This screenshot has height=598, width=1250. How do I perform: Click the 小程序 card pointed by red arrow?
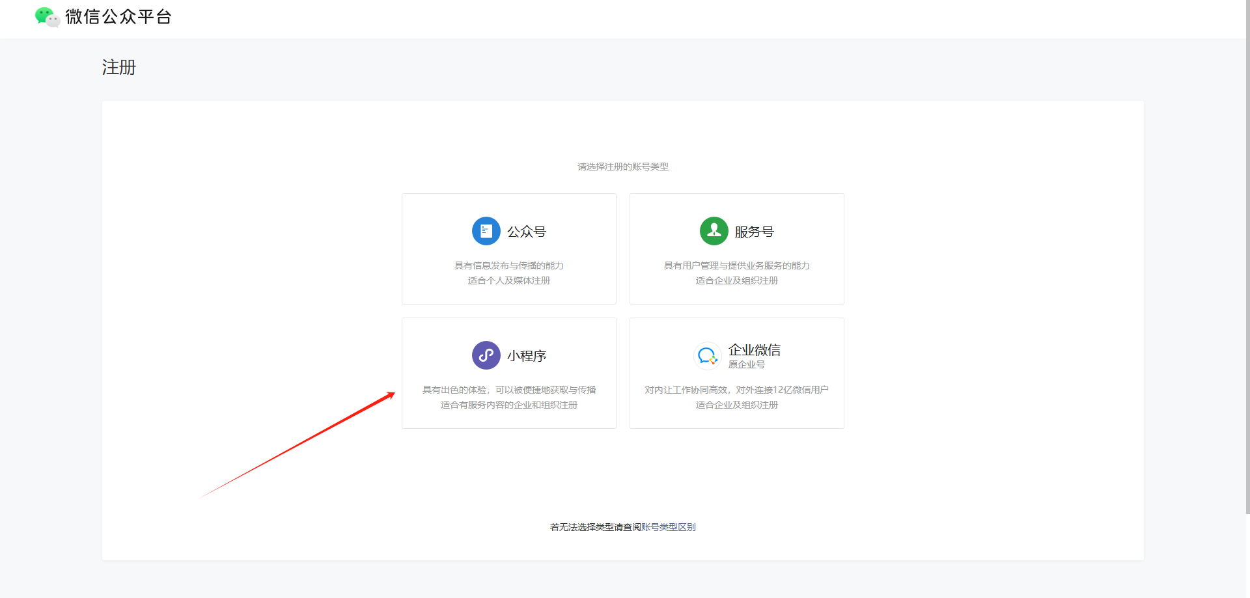click(508, 373)
